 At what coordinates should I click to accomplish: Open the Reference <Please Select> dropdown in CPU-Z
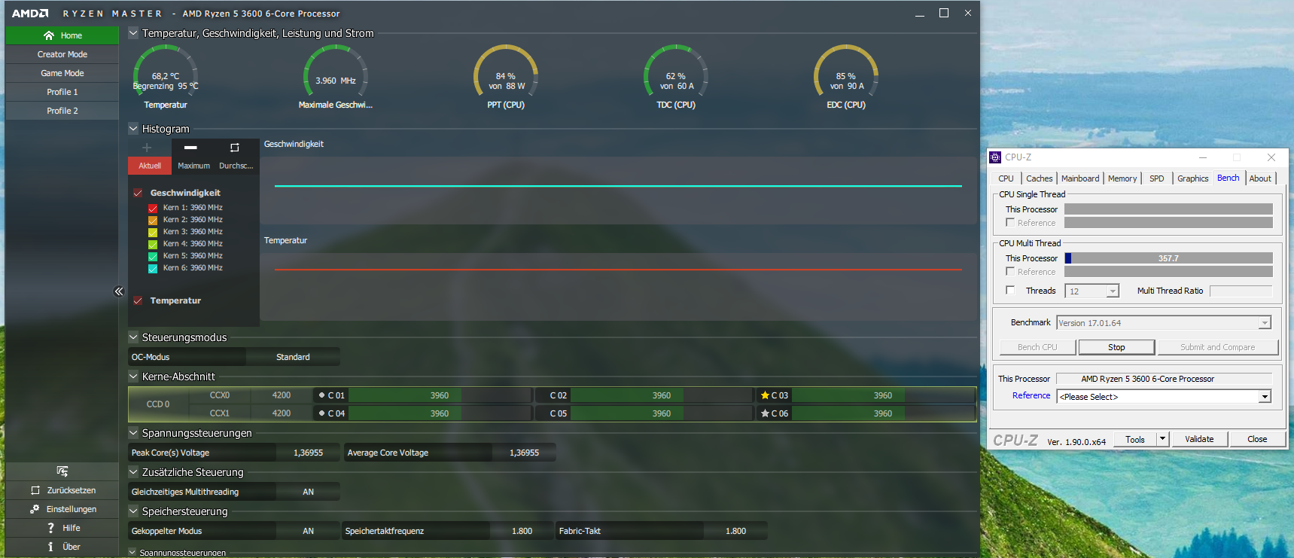click(x=1165, y=397)
